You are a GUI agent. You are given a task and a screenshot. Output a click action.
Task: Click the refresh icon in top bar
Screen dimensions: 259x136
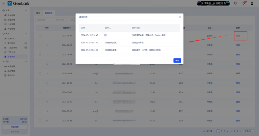click(x=235, y=3)
